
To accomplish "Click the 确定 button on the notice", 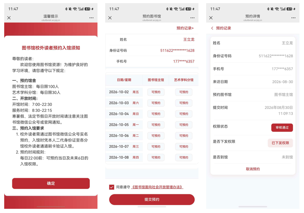I will pyautogui.click(x=51, y=183).
